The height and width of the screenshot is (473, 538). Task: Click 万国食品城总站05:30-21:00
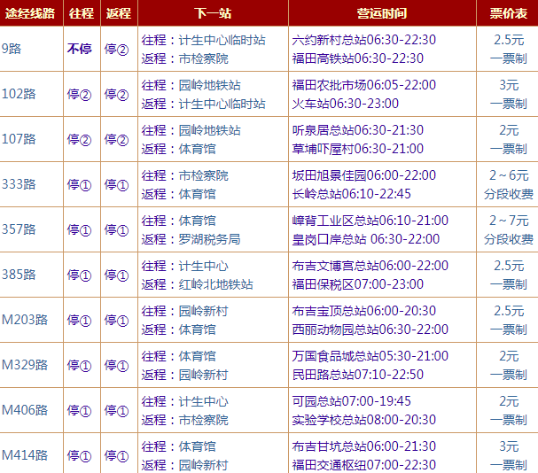(370, 356)
